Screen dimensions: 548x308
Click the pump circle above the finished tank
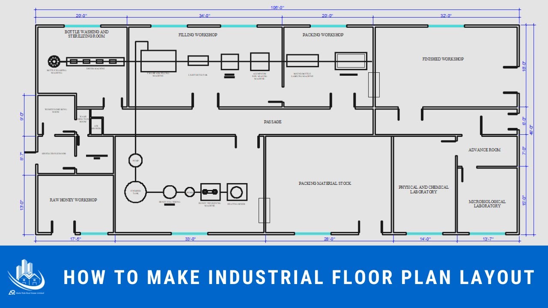[135, 160]
